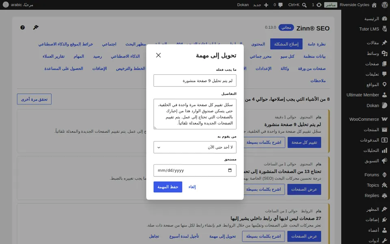Open the calendar picker icon in date field
The image size is (390, 244).
click(230, 170)
